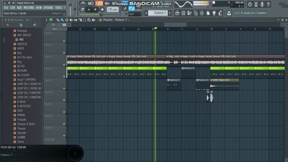The width and height of the screenshot is (288, 162).
Task: Open the plugin database plug icon
Action: pyautogui.click(x=214, y=13)
